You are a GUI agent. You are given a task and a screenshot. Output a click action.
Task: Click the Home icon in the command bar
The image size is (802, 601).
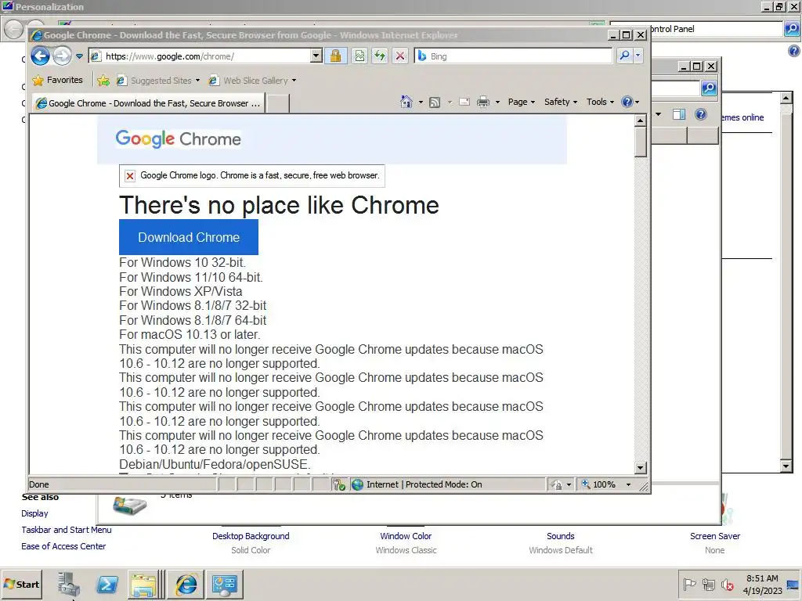pos(406,102)
